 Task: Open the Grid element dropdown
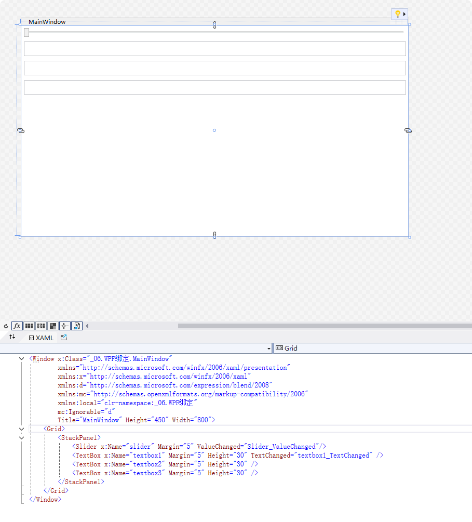point(373,348)
